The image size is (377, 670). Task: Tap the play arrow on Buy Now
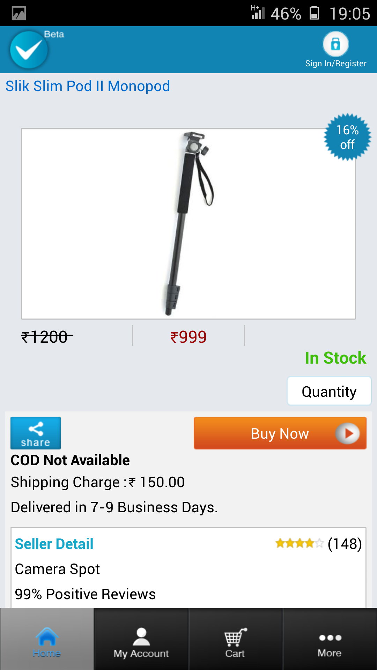point(347,433)
